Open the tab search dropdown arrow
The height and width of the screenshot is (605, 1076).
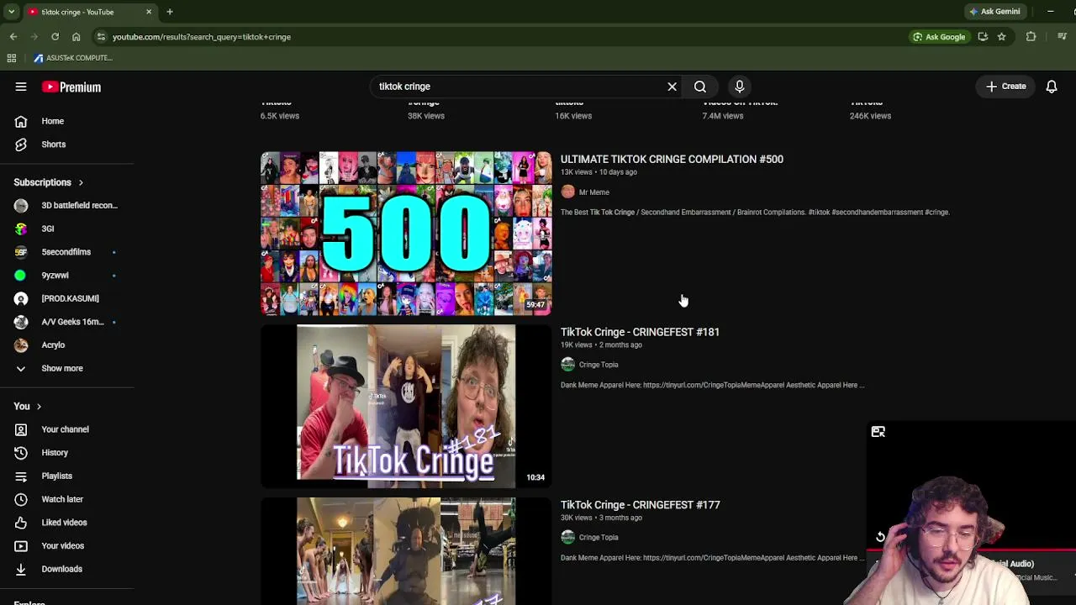coord(11,12)
